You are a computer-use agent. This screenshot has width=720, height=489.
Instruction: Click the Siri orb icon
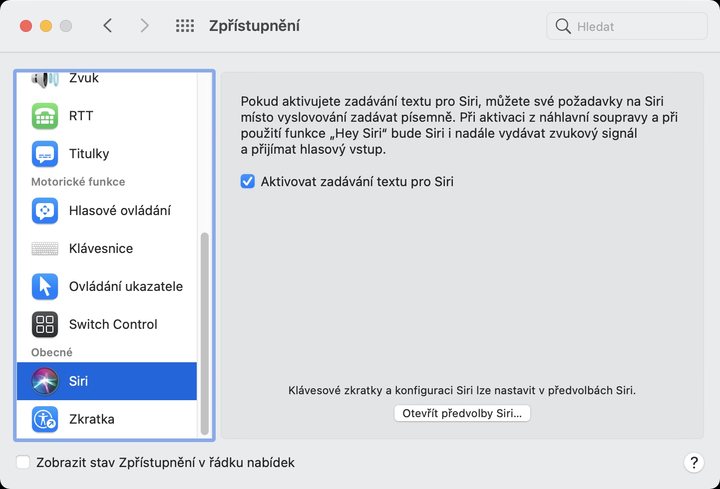(x=45, y=381)
